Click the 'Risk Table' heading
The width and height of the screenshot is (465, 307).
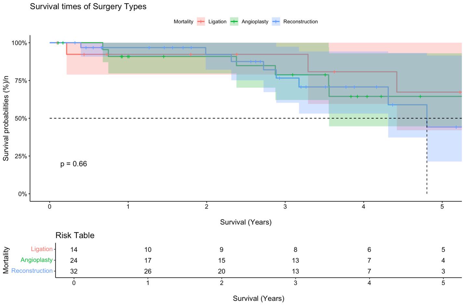75,235
